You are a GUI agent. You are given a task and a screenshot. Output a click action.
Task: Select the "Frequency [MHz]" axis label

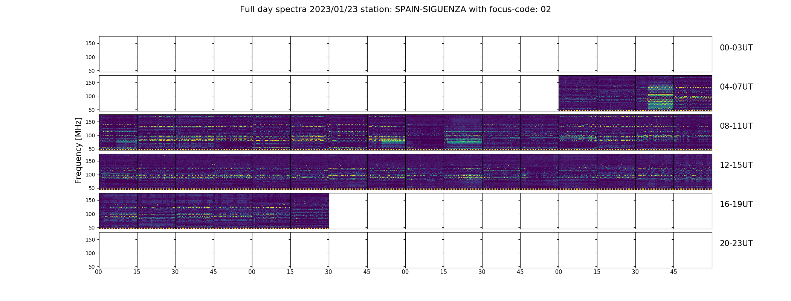78,150
